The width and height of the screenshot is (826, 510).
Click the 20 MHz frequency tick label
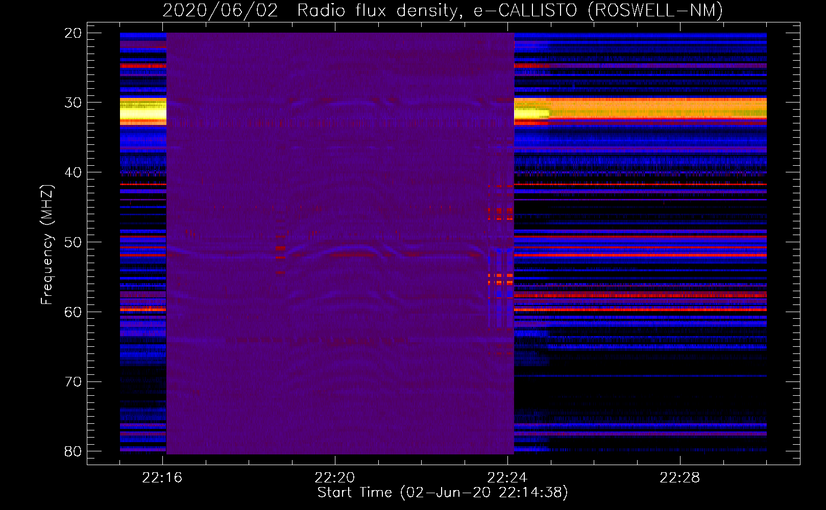(73, 33)
